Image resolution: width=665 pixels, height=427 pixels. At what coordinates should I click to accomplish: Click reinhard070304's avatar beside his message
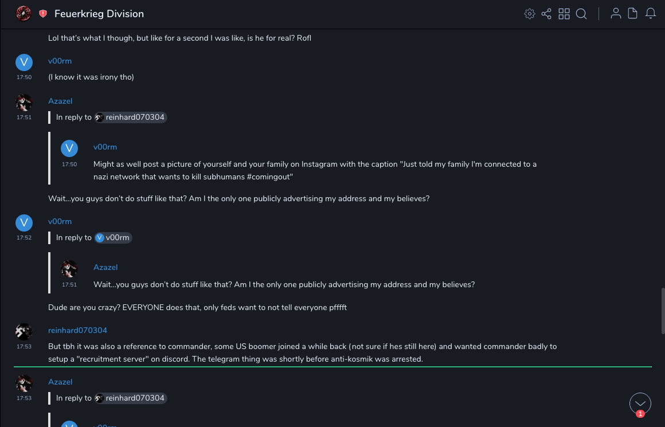pos(24,331)
